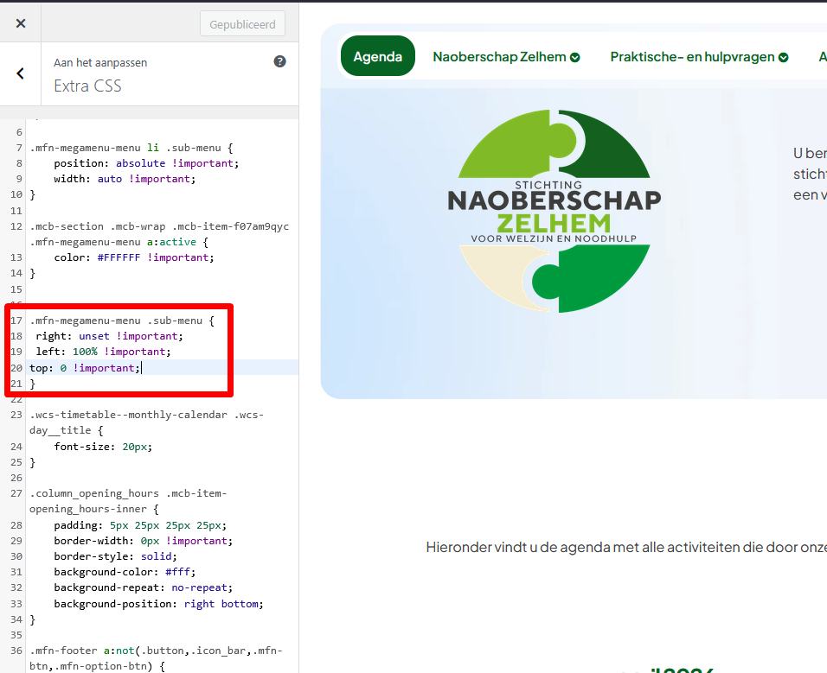Click line number 17 in the gutter
The height and width of the screenshot is (673, 827).
[16, 321]
